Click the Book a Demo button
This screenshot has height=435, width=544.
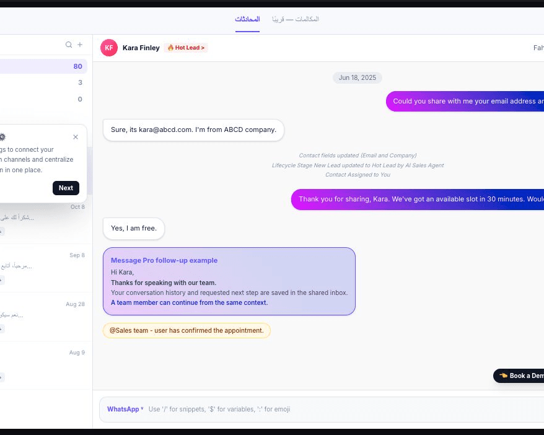pyautogui.click(x=519, y=376)
